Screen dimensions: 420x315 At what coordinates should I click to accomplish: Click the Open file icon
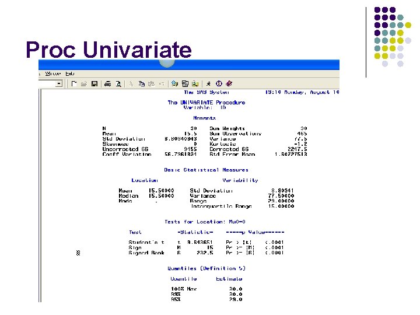(84, 84)
